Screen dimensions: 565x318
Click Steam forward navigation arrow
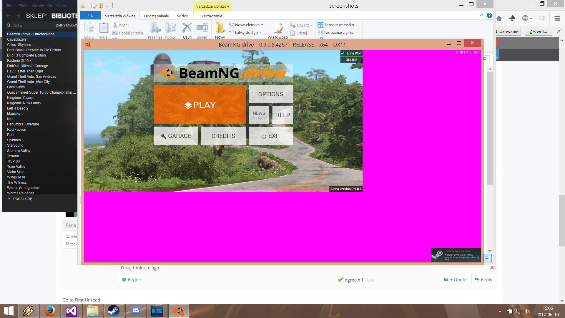[18, 16]
